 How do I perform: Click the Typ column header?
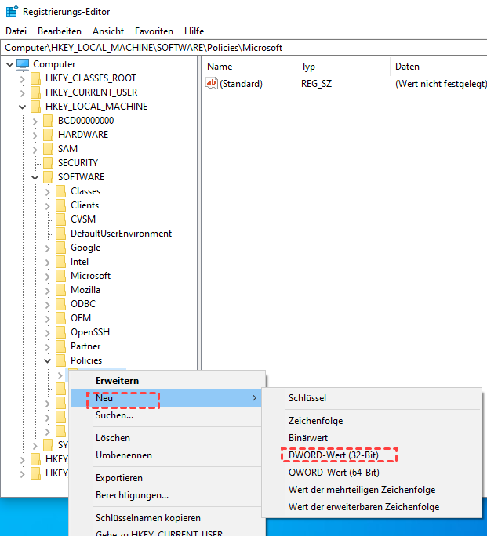coord(309,67)
